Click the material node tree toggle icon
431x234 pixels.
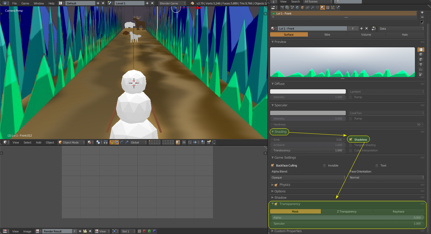pyautogui.click(x=374, y=28)
